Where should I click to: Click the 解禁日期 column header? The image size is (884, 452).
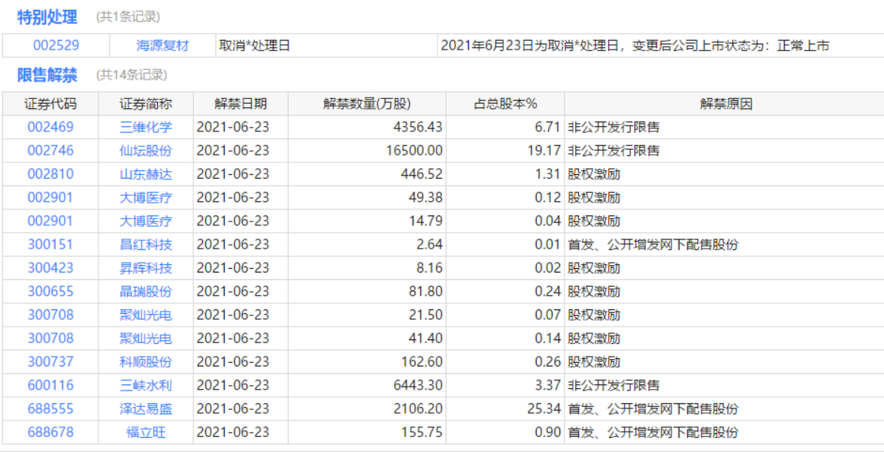click(x=241, y=104)
